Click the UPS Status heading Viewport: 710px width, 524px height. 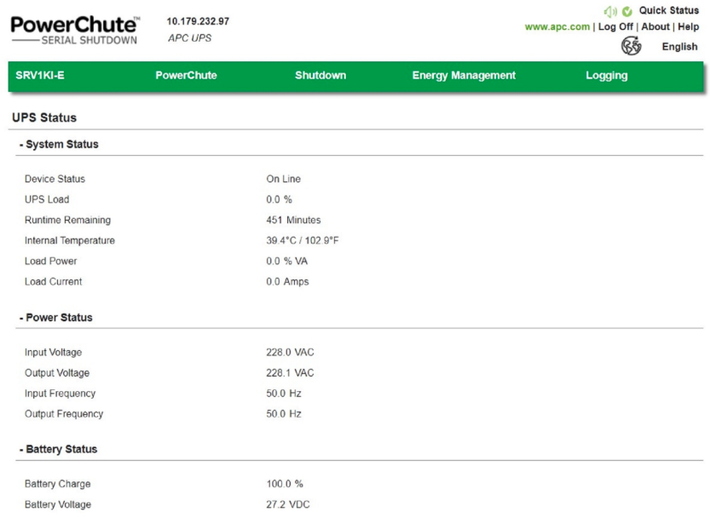tap(44, 118)
